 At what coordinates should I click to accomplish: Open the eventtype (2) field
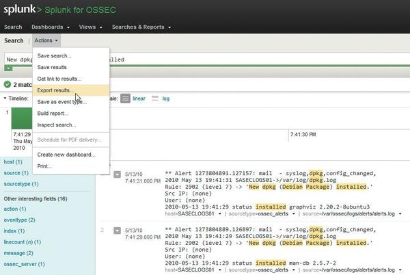click(x=19, y=220)
